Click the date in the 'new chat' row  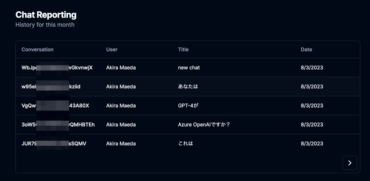coord(312,67)
